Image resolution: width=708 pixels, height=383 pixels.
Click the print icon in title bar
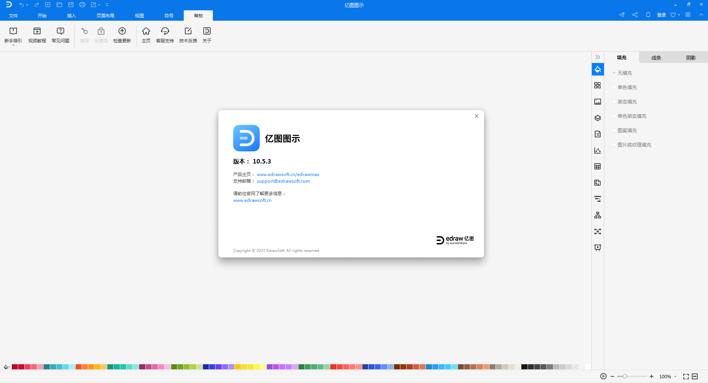[82, 5]
